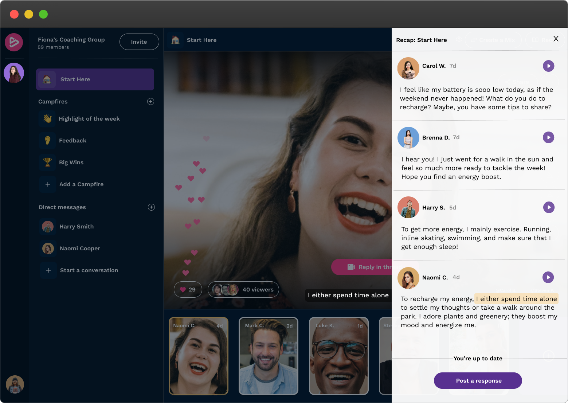Click Naomi C.'s avatar in recap
The width and height of the screenshot is (568, 403).
(408, 278)
